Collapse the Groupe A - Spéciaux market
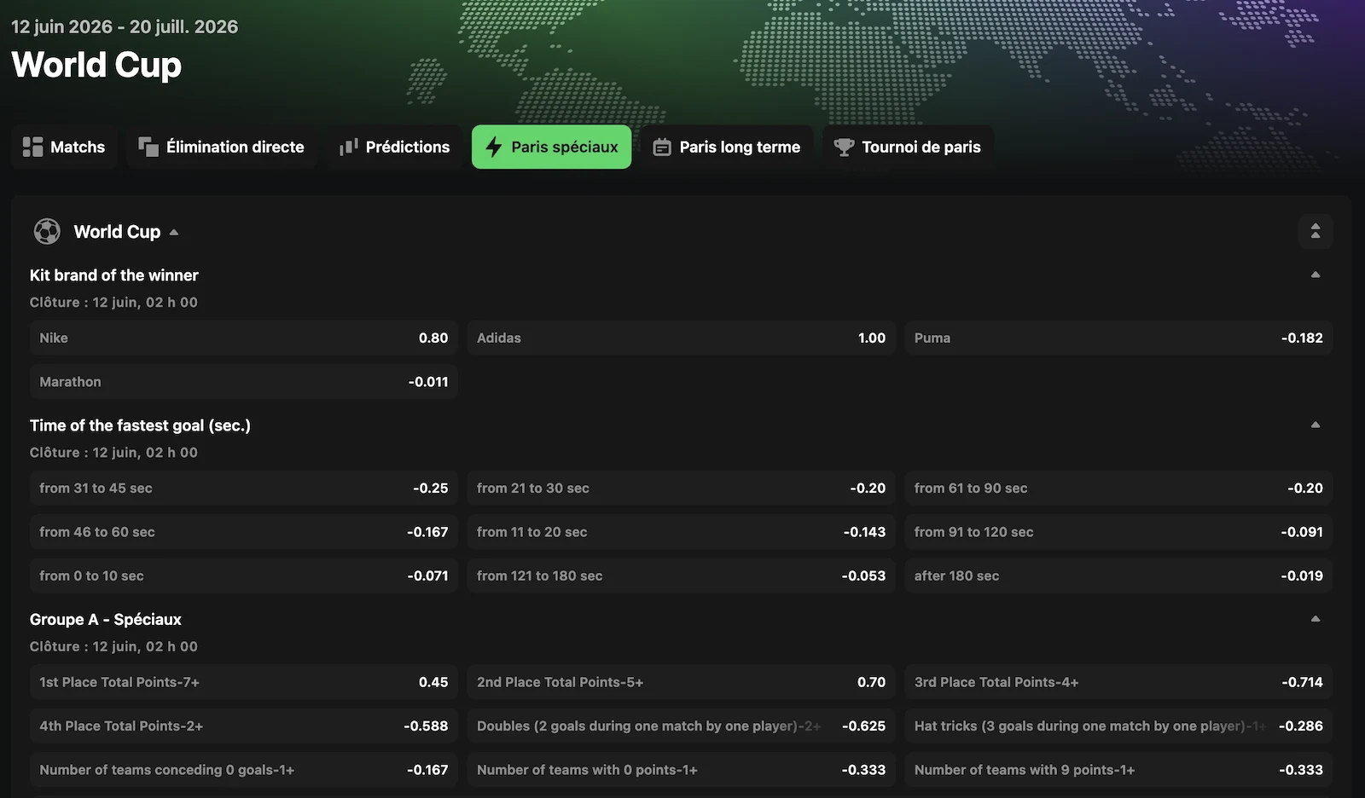Viewport: 1365px width, 798px height. [x=1316, y=619]
